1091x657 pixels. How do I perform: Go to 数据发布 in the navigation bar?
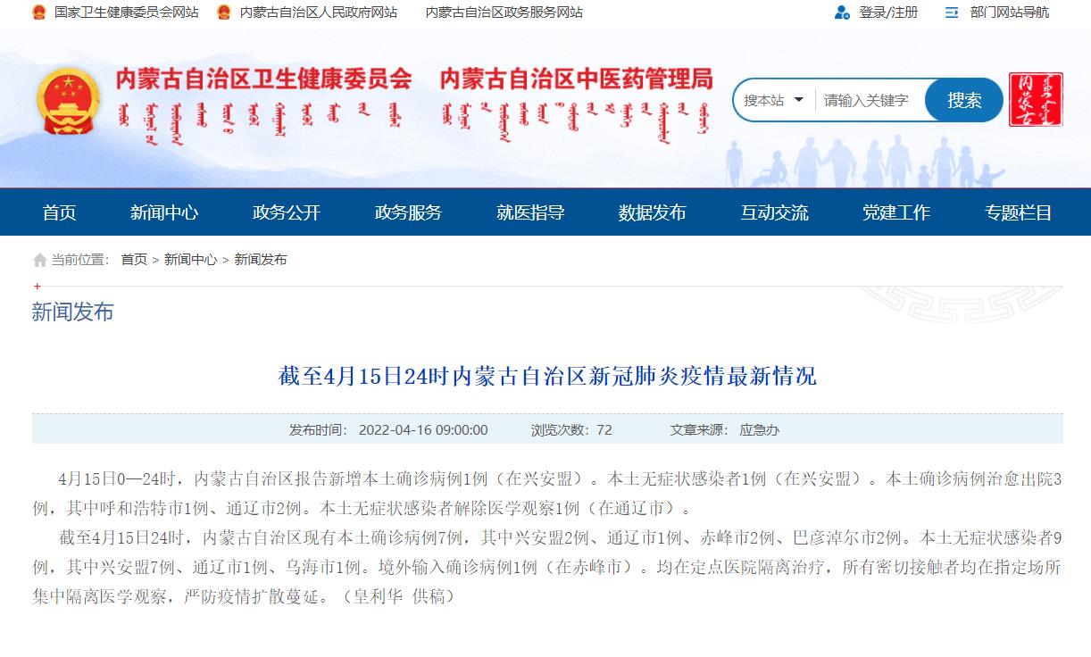point(652,212)
